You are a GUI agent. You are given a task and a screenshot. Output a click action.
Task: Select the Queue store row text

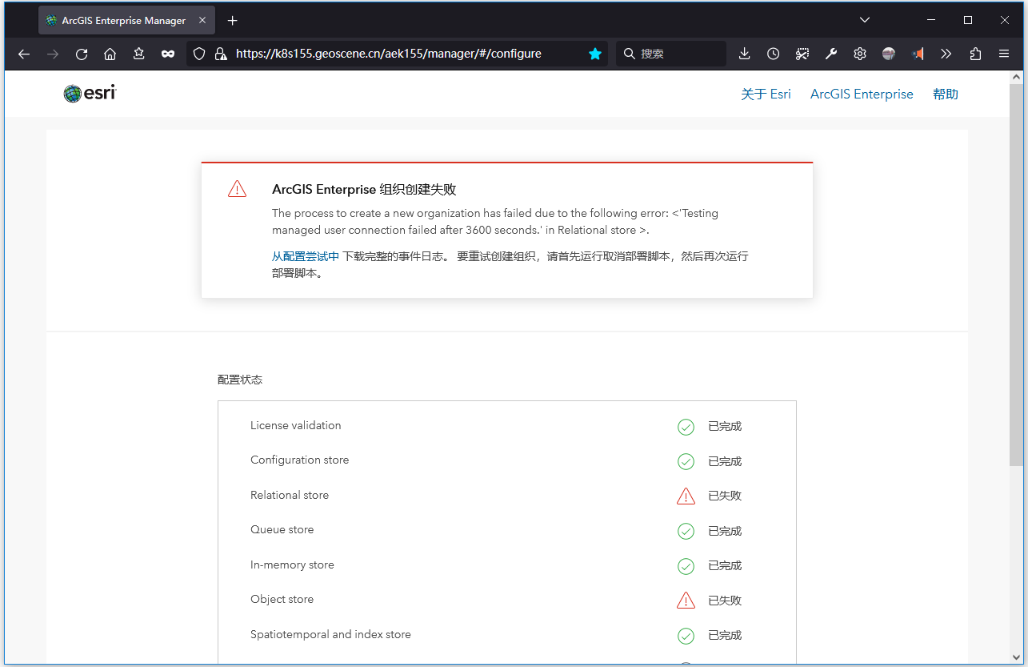click(282, 529)
